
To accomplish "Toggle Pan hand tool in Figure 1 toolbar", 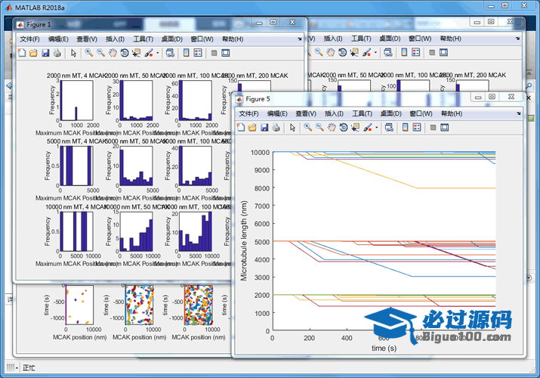I will coord(113,53).
